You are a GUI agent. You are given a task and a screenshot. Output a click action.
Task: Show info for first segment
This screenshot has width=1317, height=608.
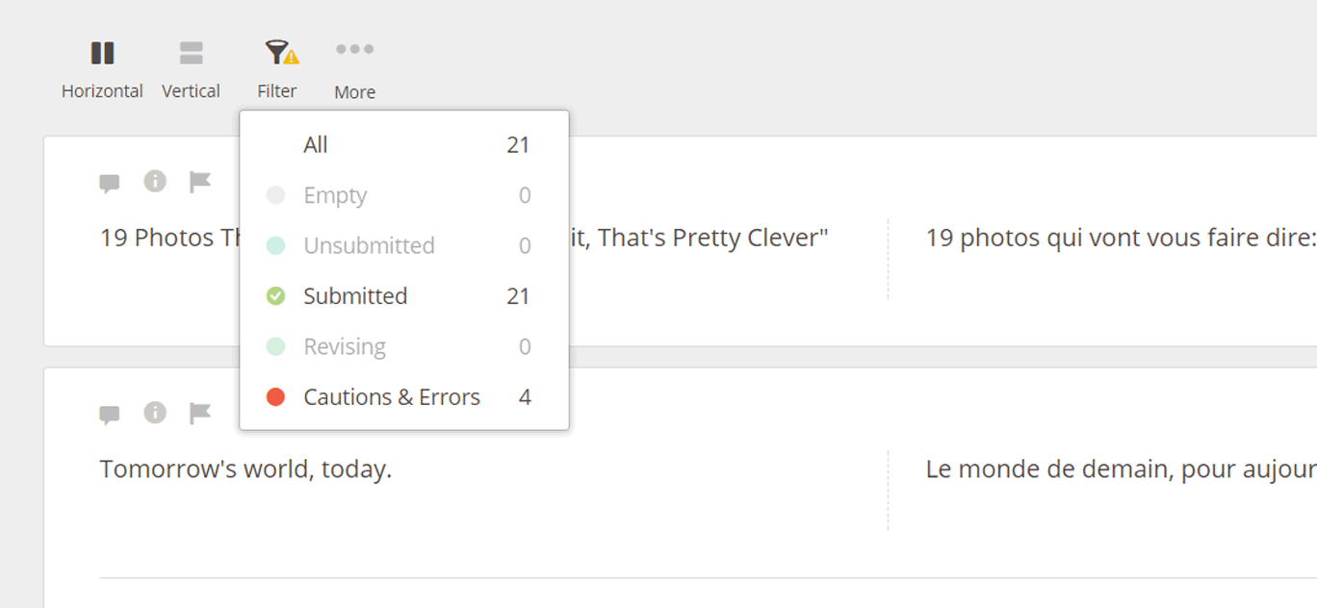[x=155, y=181]
